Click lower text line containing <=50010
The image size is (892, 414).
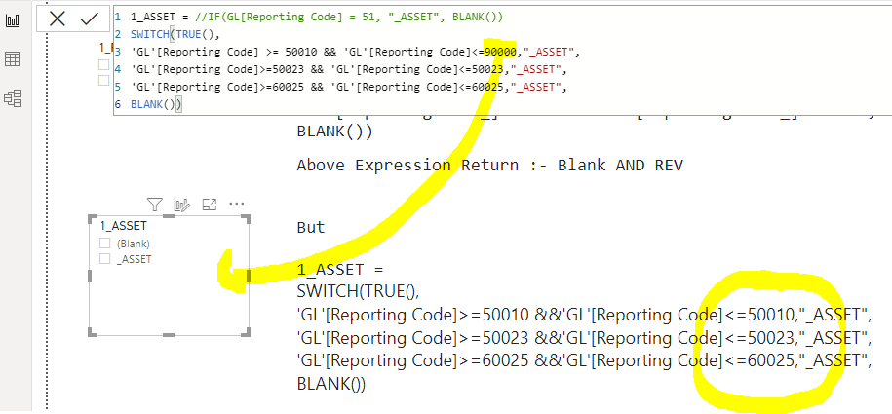[x=584, y=315]
